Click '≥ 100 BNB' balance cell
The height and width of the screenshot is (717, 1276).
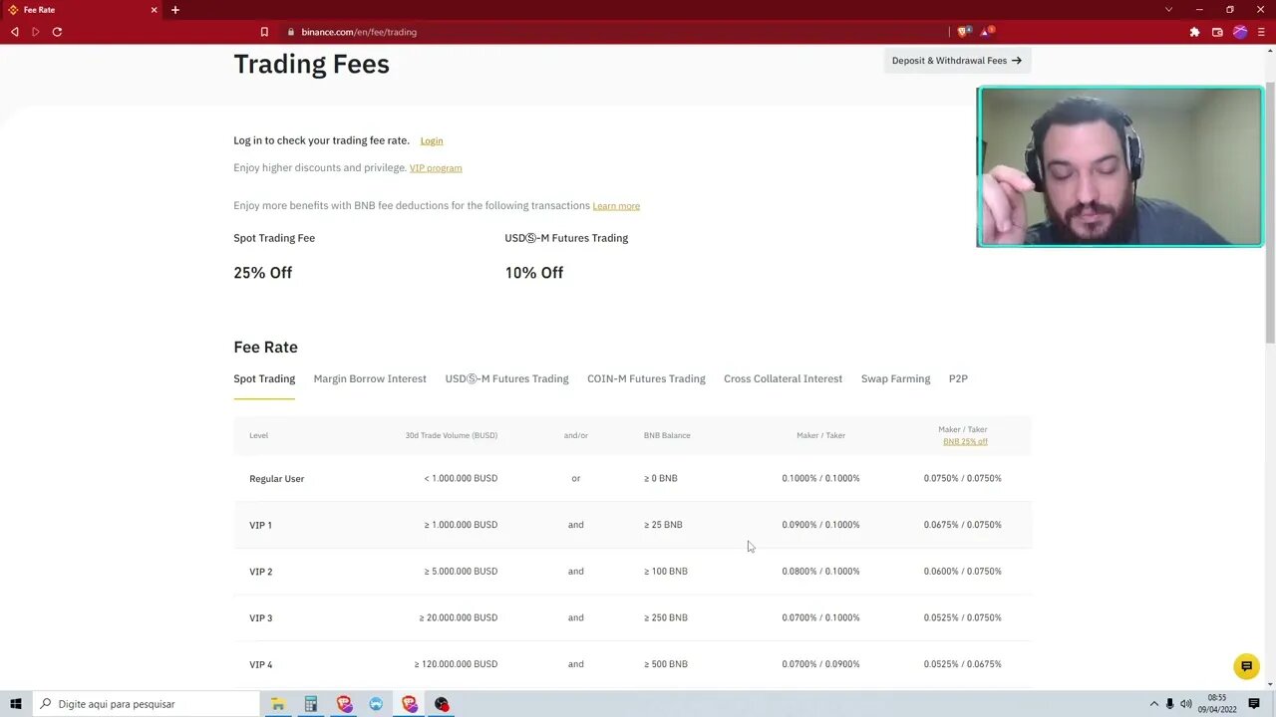click(666, 572)
